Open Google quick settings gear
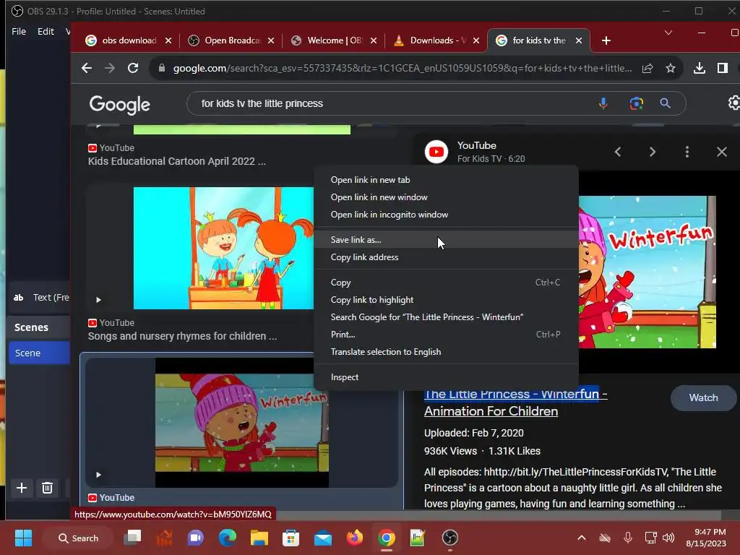 click(734, 103)
